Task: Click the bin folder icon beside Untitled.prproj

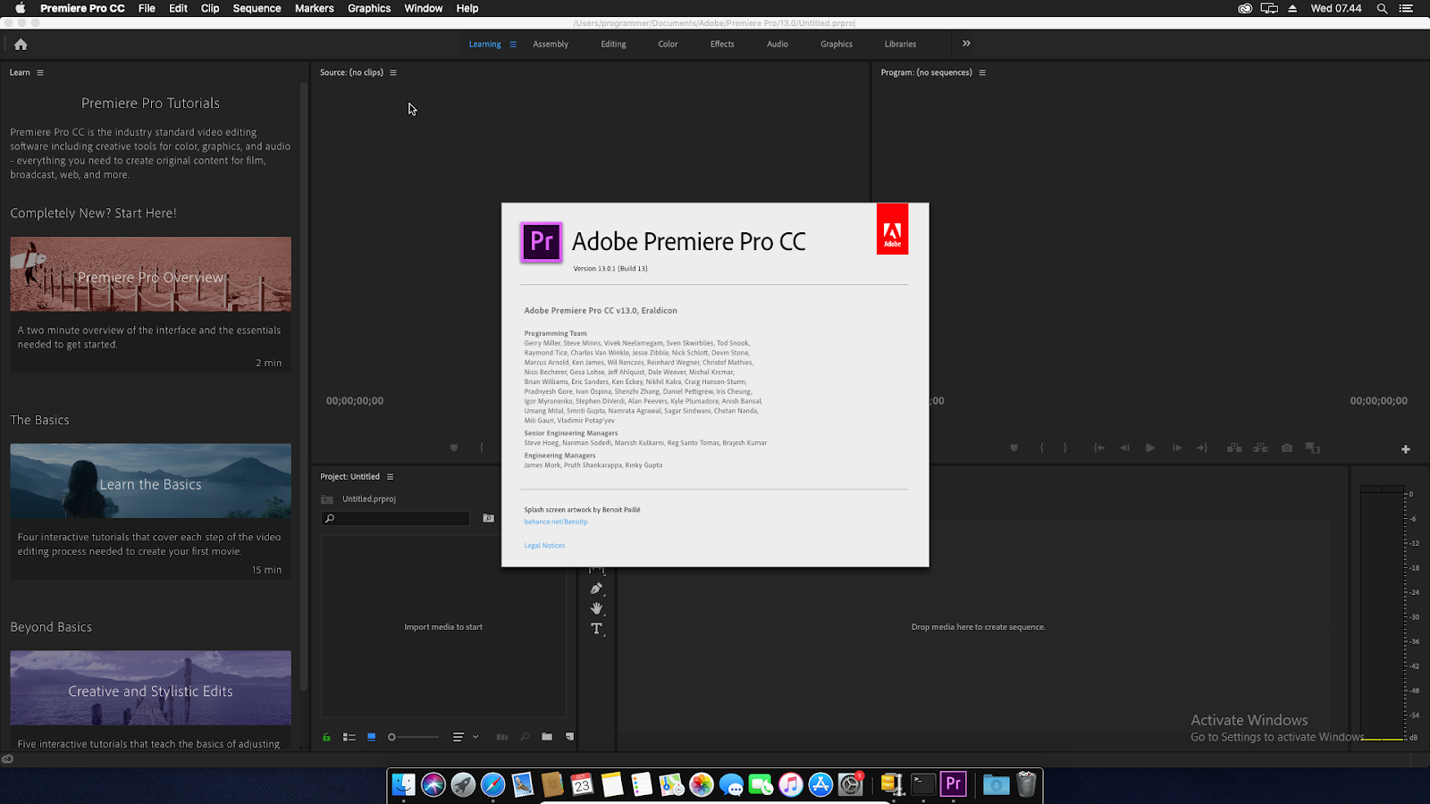Action: (327, 499)
